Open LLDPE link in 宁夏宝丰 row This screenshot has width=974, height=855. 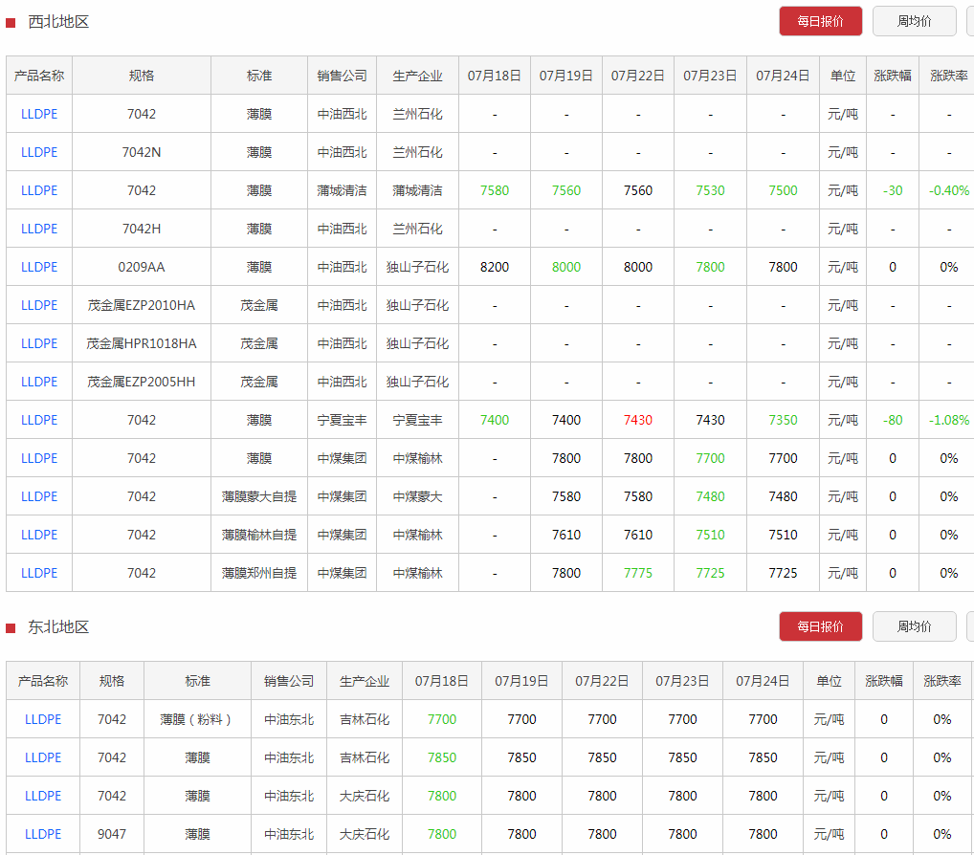click(x=39, y=421)
